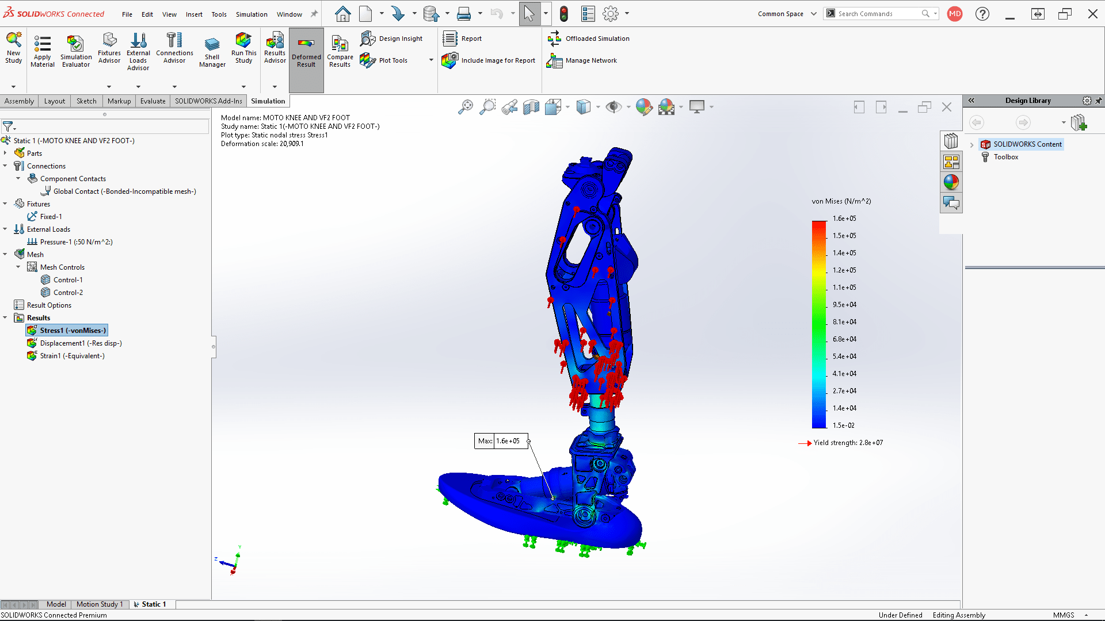Open the Display Style cube dropdown
Image resolution: width=1105 pixels, height=621 pixels.
[597, 107]
